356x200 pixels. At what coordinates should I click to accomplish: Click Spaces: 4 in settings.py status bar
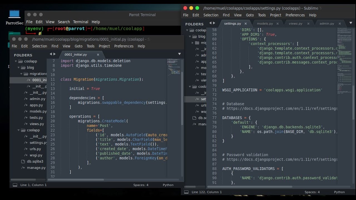coord(312,192)
